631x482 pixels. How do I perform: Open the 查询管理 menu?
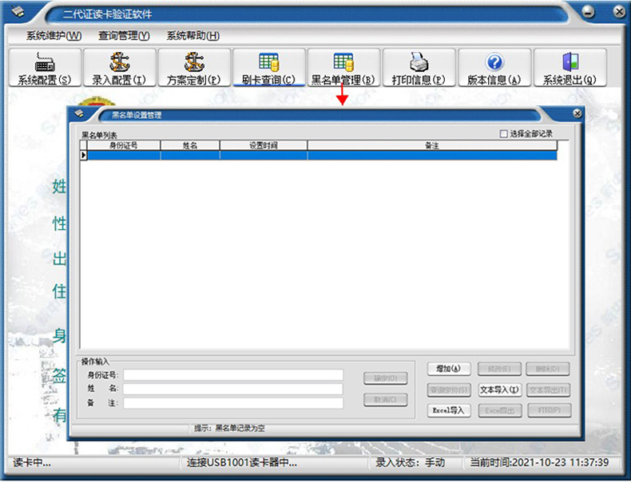[124, 36]
